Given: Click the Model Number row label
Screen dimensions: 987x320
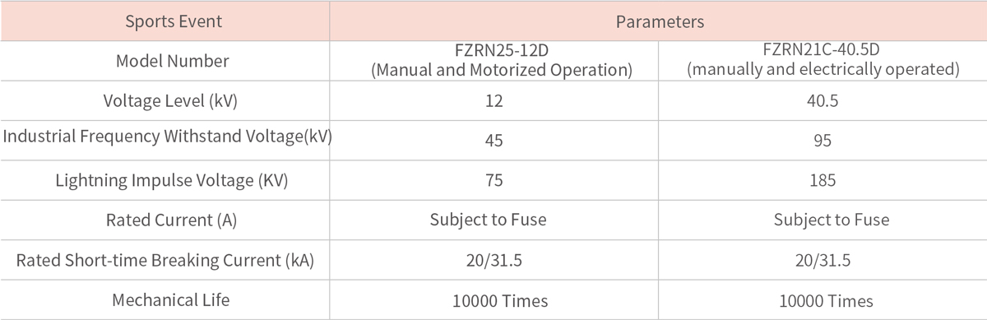Looking at the screenshot, I should [165, 61].
